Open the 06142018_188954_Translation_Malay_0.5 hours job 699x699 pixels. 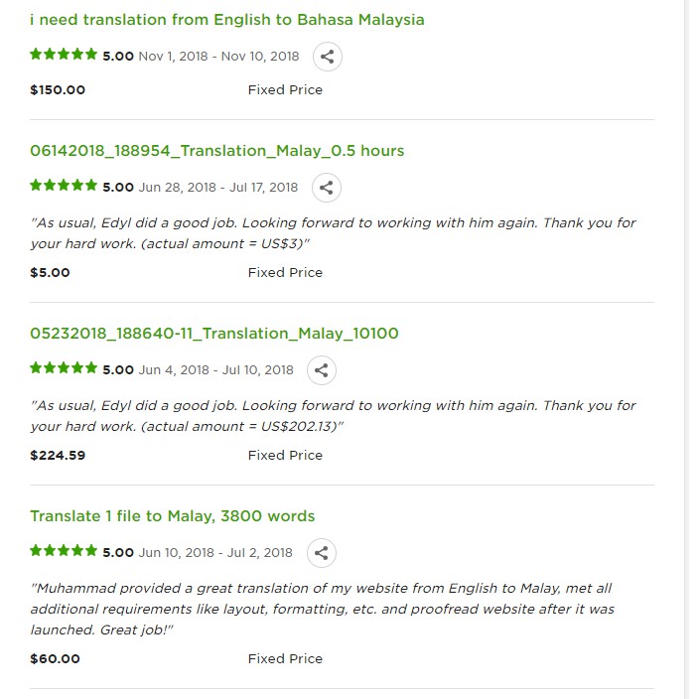pyautogui.click(x=217, y=151)
